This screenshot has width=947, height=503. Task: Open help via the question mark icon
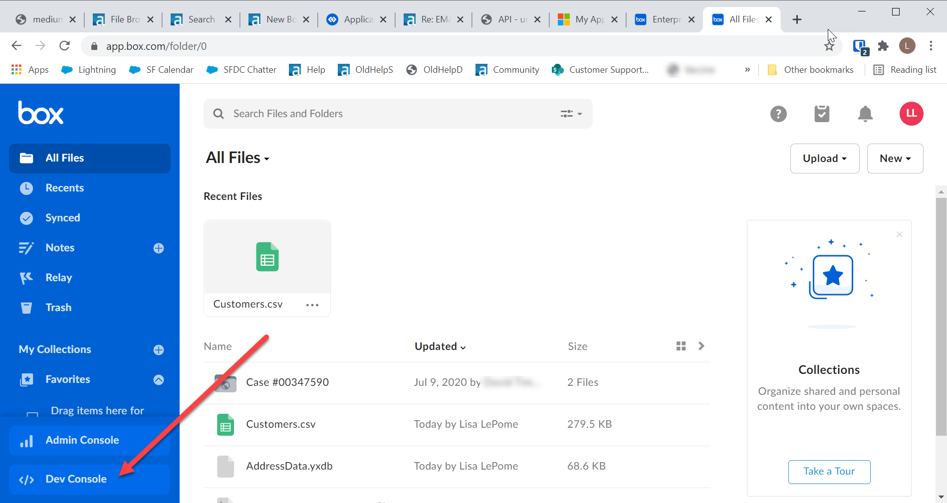[x=778, y=114]
